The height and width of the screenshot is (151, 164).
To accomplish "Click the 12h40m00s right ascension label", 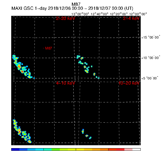I will coord(100,14).
